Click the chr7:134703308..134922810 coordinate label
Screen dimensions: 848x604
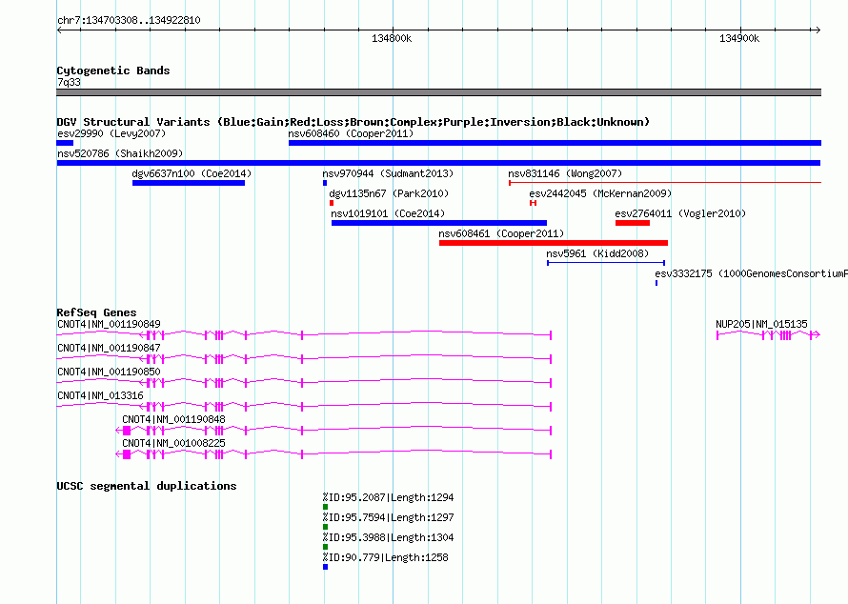[129, 20]
